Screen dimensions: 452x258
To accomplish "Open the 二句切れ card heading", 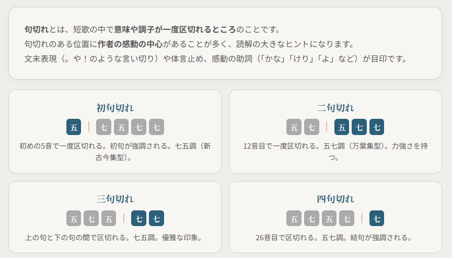I will (335, 108).
